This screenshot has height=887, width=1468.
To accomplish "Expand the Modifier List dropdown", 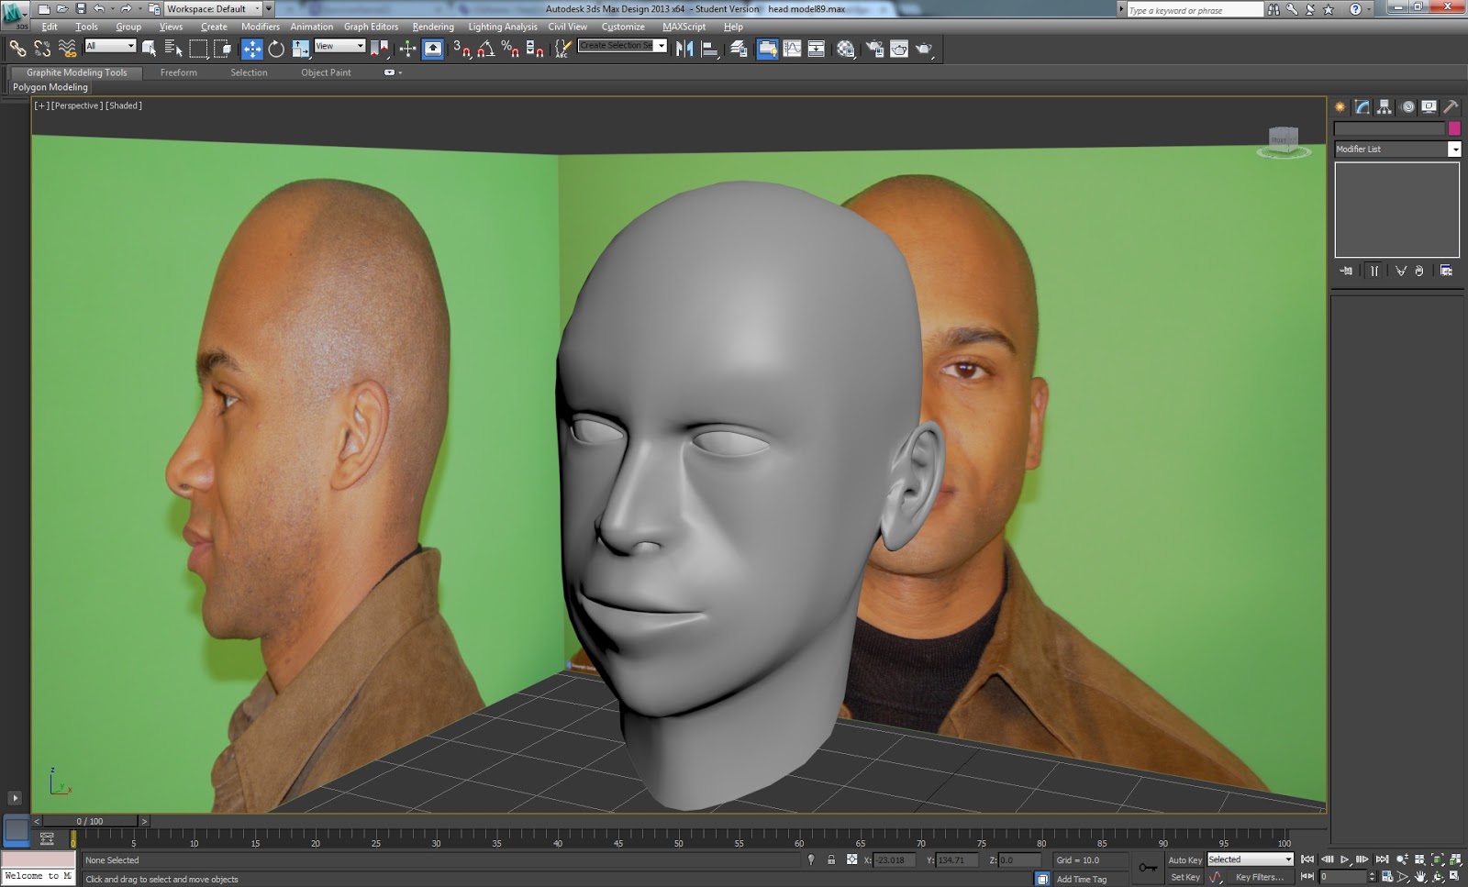I will (x=1453, y=149).
